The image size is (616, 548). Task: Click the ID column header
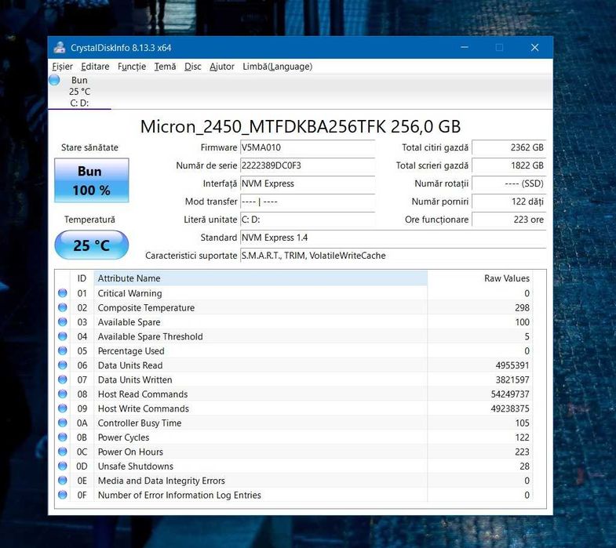(x=82, y=278)
